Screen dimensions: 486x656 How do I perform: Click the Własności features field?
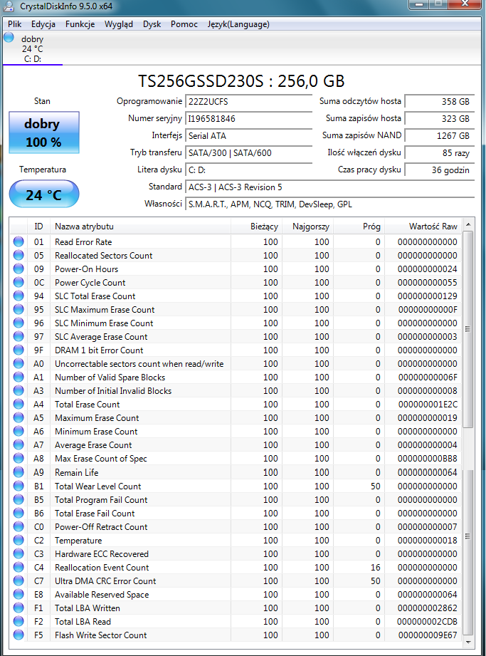[329, 204]
